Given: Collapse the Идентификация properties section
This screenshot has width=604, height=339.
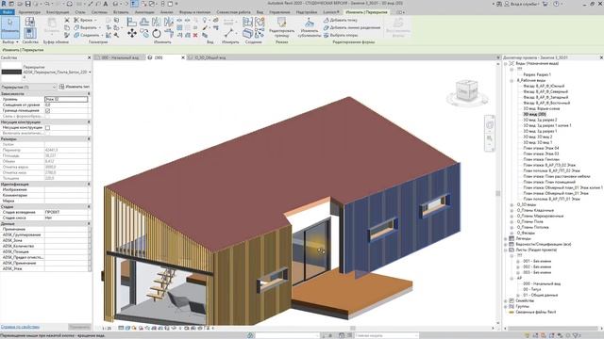Looking at the screenshot, I should [89, 185].
